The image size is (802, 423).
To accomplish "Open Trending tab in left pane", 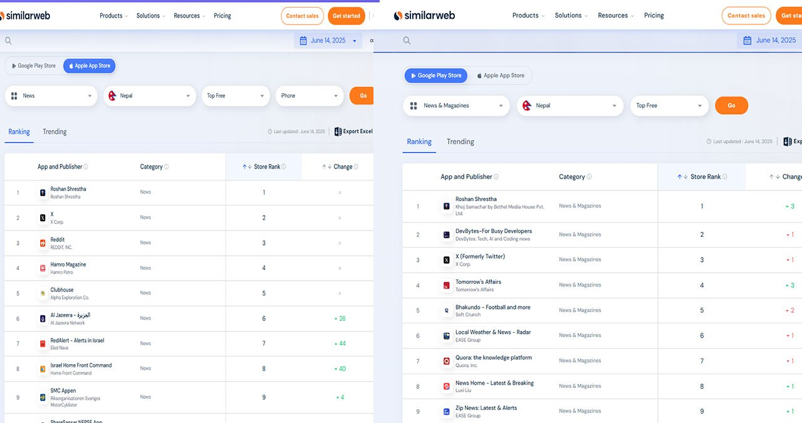I will [55, 132].
